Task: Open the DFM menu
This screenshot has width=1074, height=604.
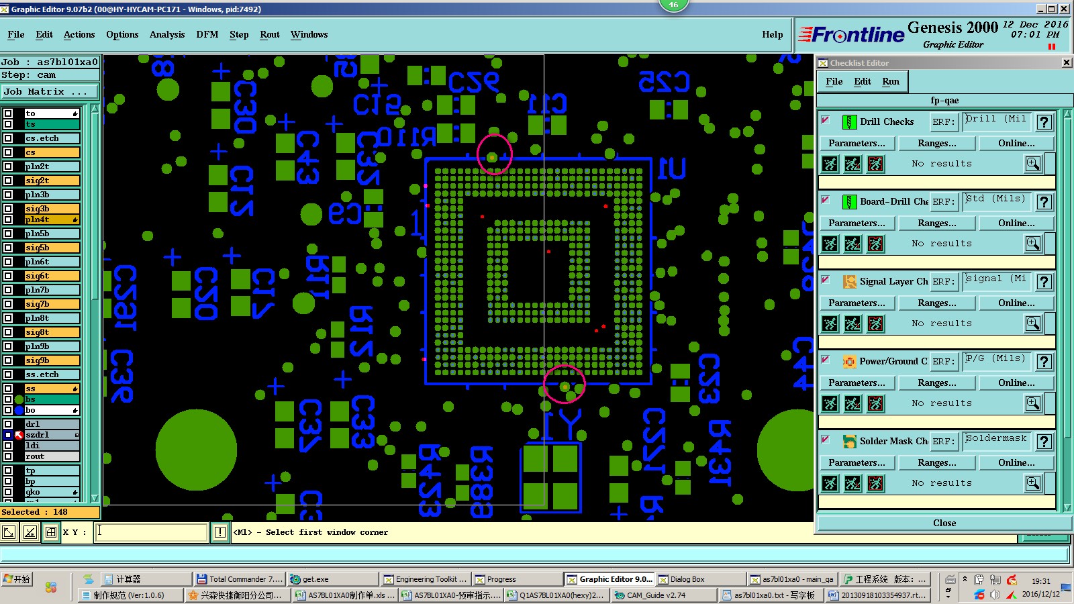Action: (207, 34)
